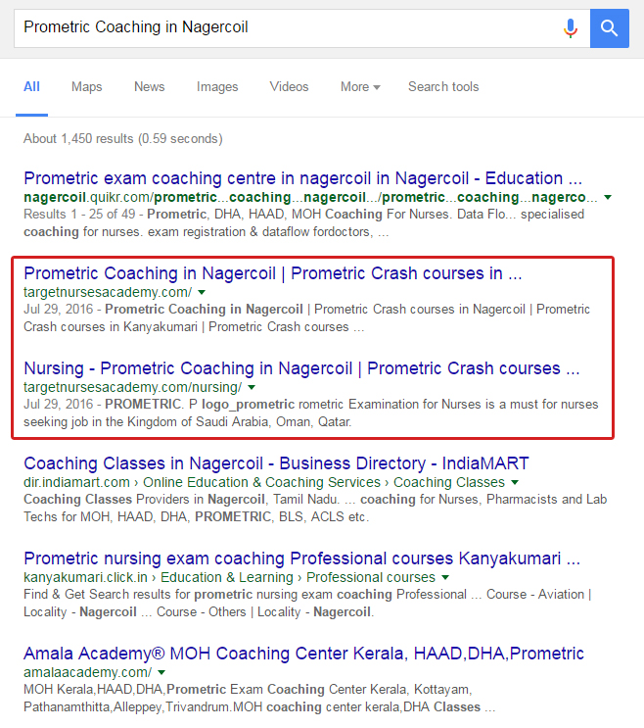Viewport: 644px width, 728px height.
Task: Open Nursing - Prometric Coaching in Nagercoil link
Action: click(292, 368)
